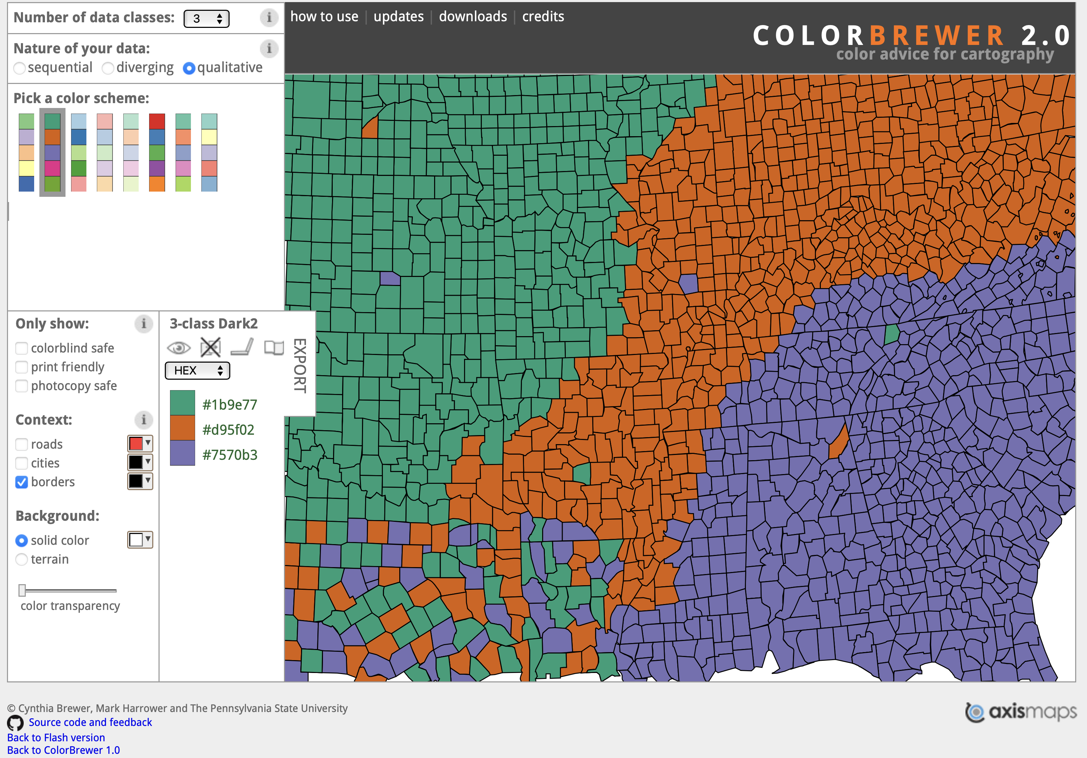Open the downloads menu item
Viewport: 1087px width, 758px height.
coord(472,16)
